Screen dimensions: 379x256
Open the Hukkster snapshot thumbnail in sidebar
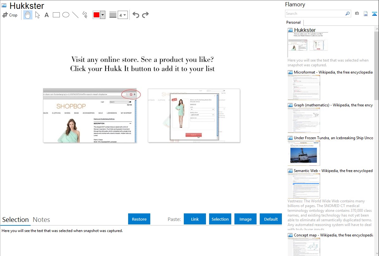308,45
